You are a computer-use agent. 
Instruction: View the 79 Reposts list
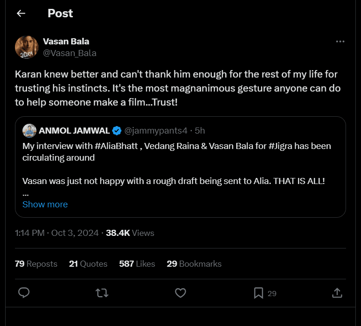tap(36, 264)
